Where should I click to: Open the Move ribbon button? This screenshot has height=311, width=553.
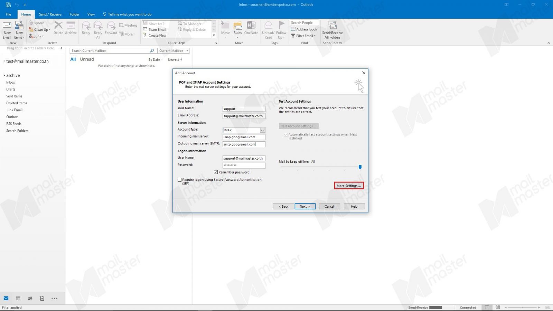(225, 30)
